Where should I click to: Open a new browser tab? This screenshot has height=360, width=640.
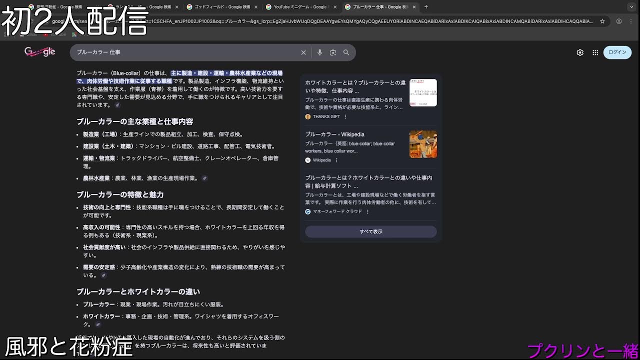426,7
